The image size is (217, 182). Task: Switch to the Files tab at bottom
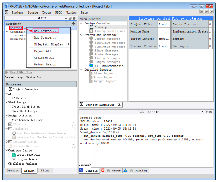coord(45,171)
